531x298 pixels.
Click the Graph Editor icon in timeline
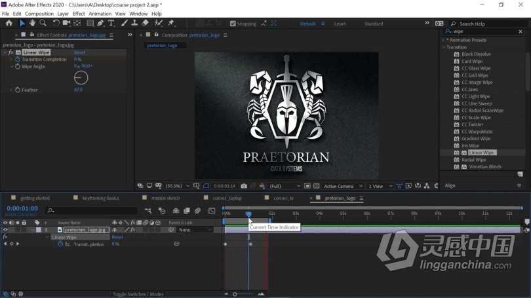[212, 211]
